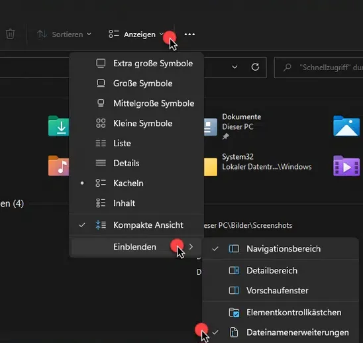Toggle the Navigationsbereich visibility

click(281, 249)
